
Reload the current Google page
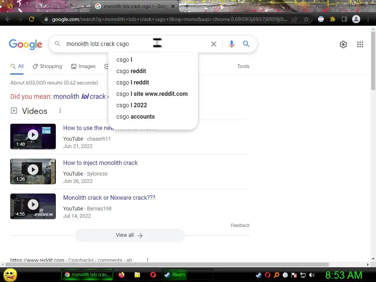[32, 19]
